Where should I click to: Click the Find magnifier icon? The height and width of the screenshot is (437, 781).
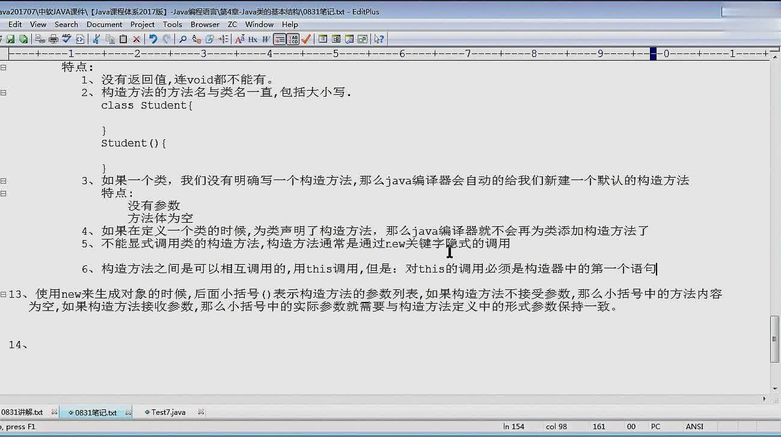(x=183, y=39)
